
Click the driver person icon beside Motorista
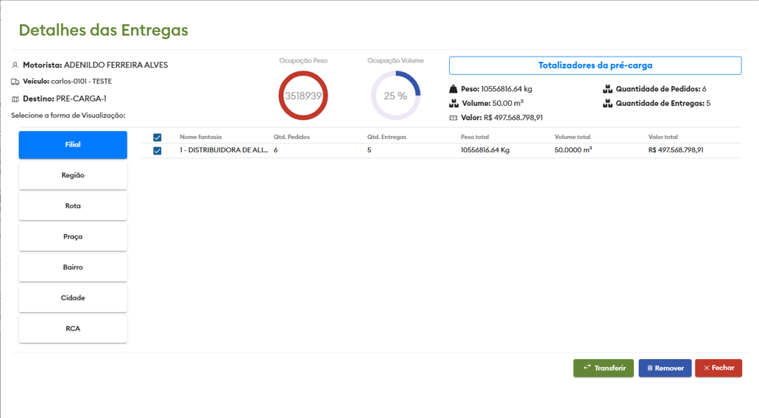[15, 65]
